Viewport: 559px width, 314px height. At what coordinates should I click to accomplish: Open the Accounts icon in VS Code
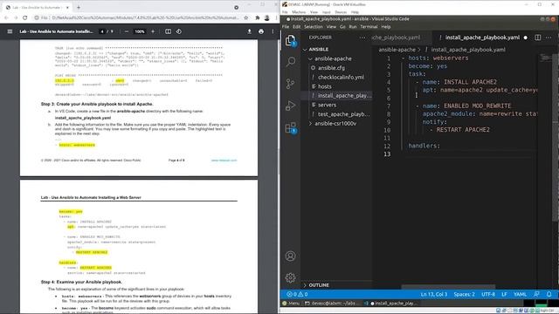coord(290,256)
